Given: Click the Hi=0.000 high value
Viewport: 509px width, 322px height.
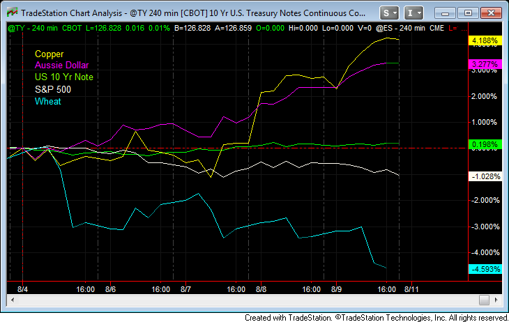Looking at the screenshot, I should click(x=303, y=29).
